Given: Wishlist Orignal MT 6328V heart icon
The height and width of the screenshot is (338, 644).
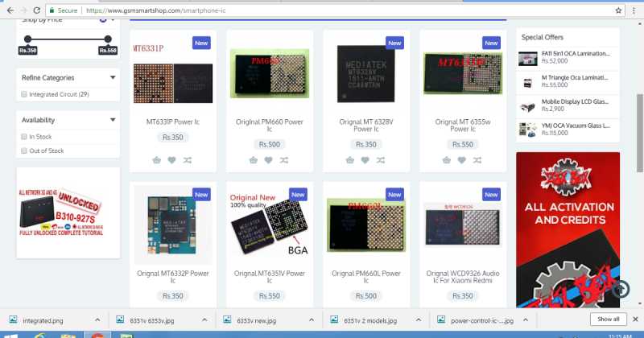Looking at the screenshot, I should 365,160.
